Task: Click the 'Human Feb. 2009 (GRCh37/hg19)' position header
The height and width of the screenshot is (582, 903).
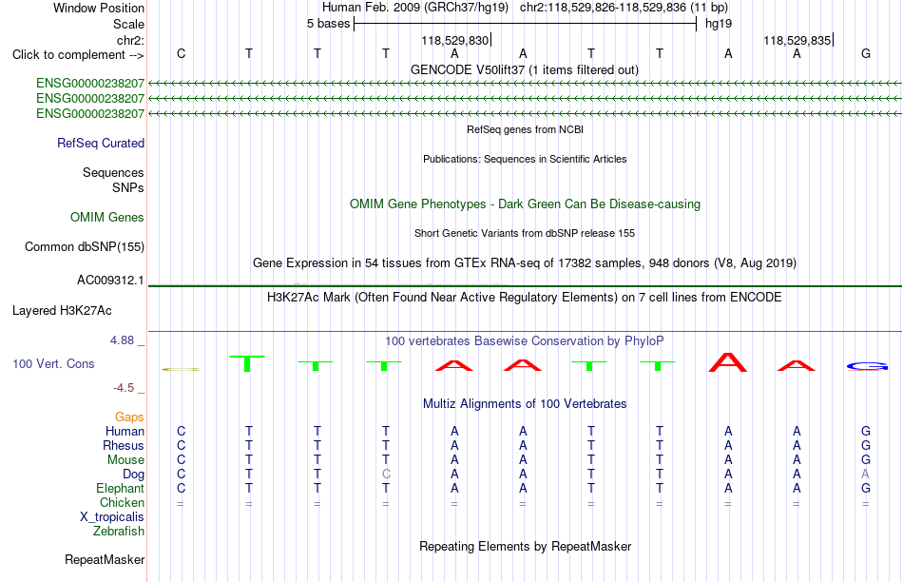Action: point(415,8)
